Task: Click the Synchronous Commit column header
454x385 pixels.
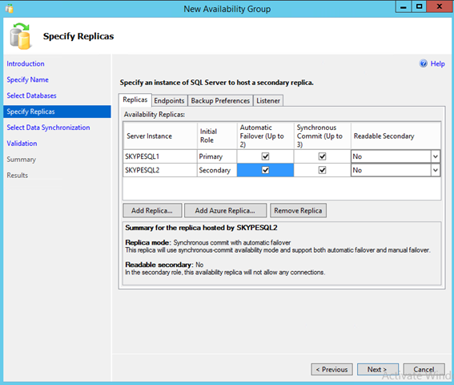Action: click(322, 136)
